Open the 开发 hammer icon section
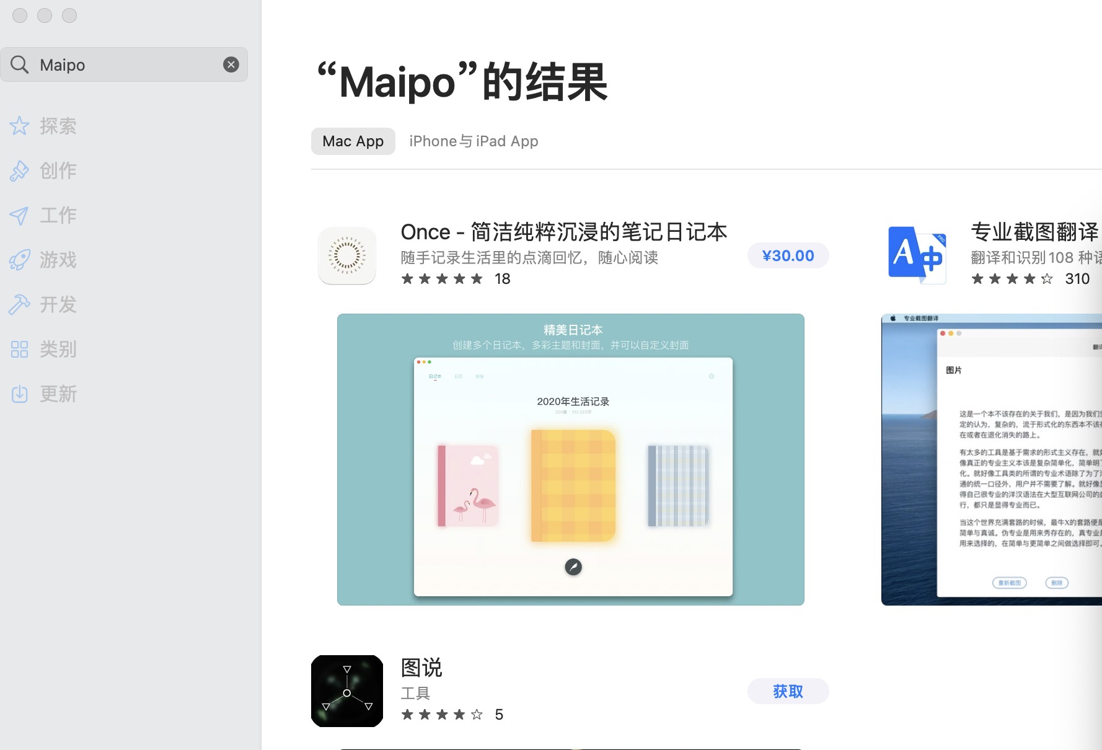This screenshot has height=750, width=1102. tap(20, 304)
